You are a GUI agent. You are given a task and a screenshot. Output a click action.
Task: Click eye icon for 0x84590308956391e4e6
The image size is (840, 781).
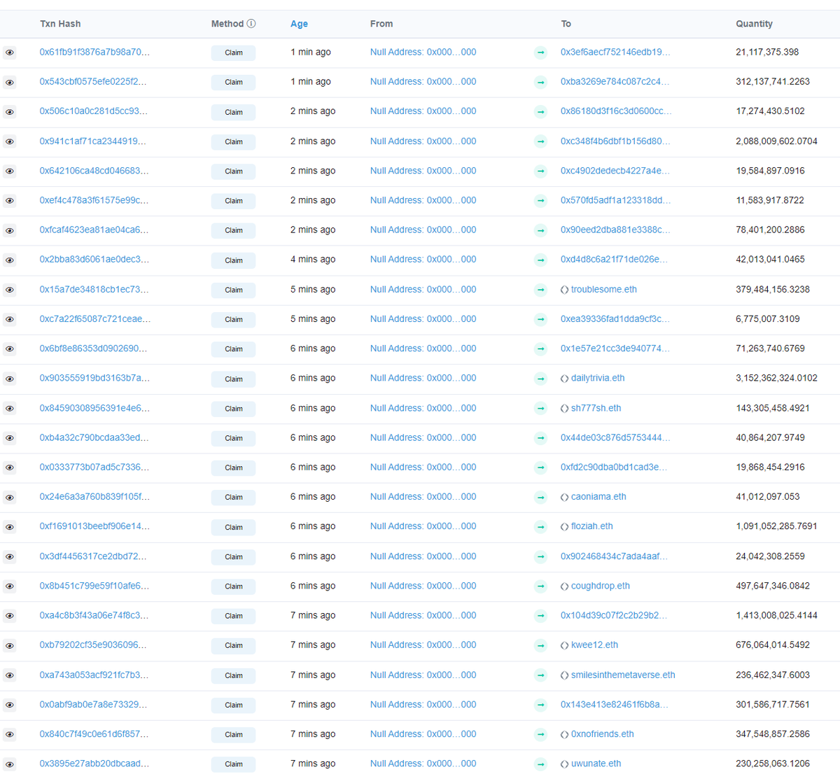pyautogui.click(x=10, y=409)
